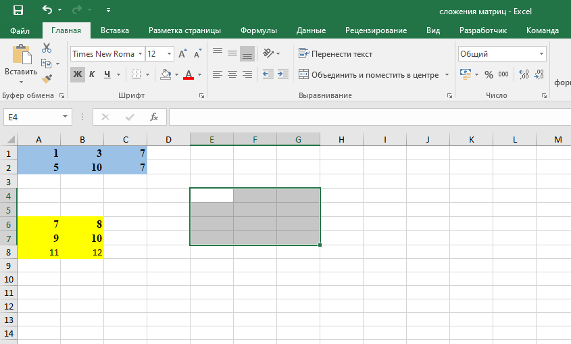
Task: Toggle bold Ж formatting
Action: 78,74
